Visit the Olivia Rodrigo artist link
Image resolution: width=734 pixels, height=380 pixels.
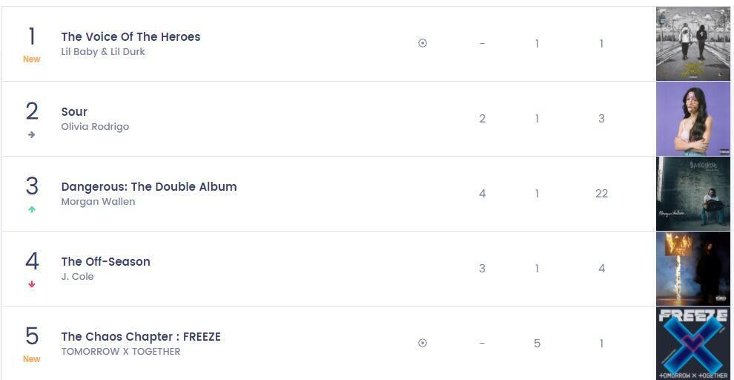pos(95,127)
